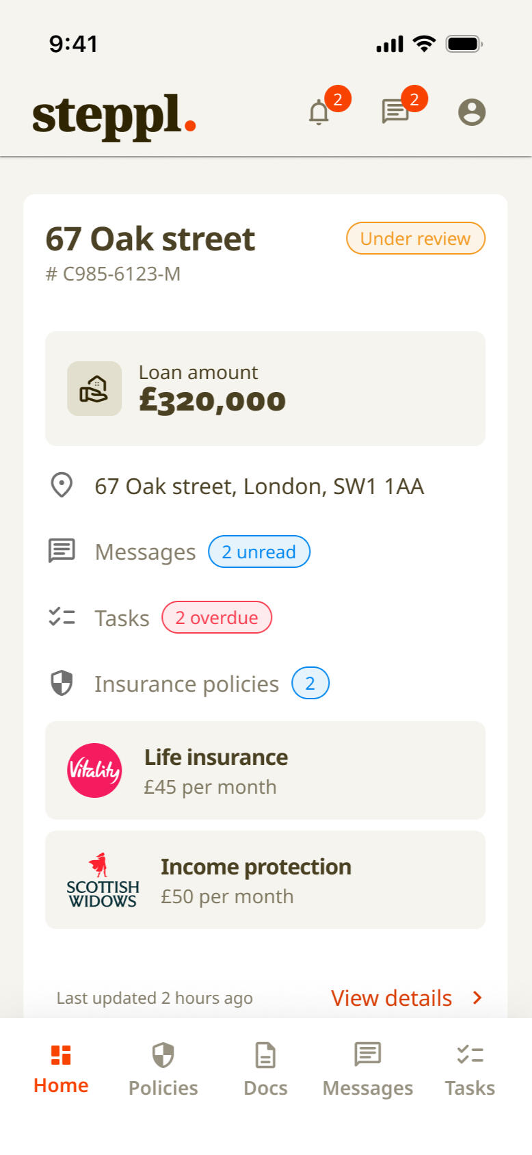Click the Under review status badge

pyautogui.click(x=416, y=238)
